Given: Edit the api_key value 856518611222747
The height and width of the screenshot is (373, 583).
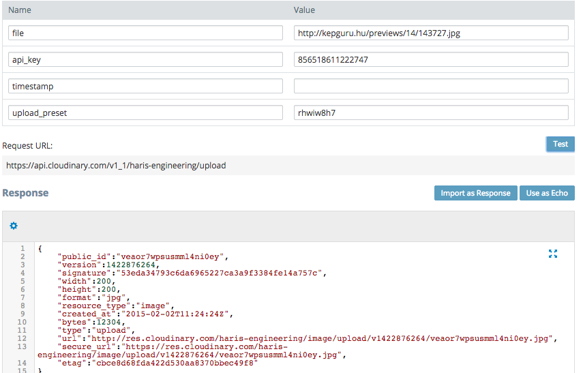Looking at the screenshot, I should (431, 59).
